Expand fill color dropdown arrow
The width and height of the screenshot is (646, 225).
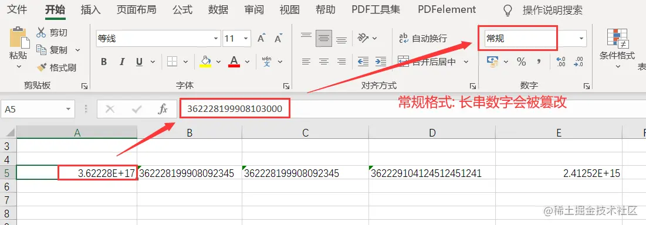[218, 62]
